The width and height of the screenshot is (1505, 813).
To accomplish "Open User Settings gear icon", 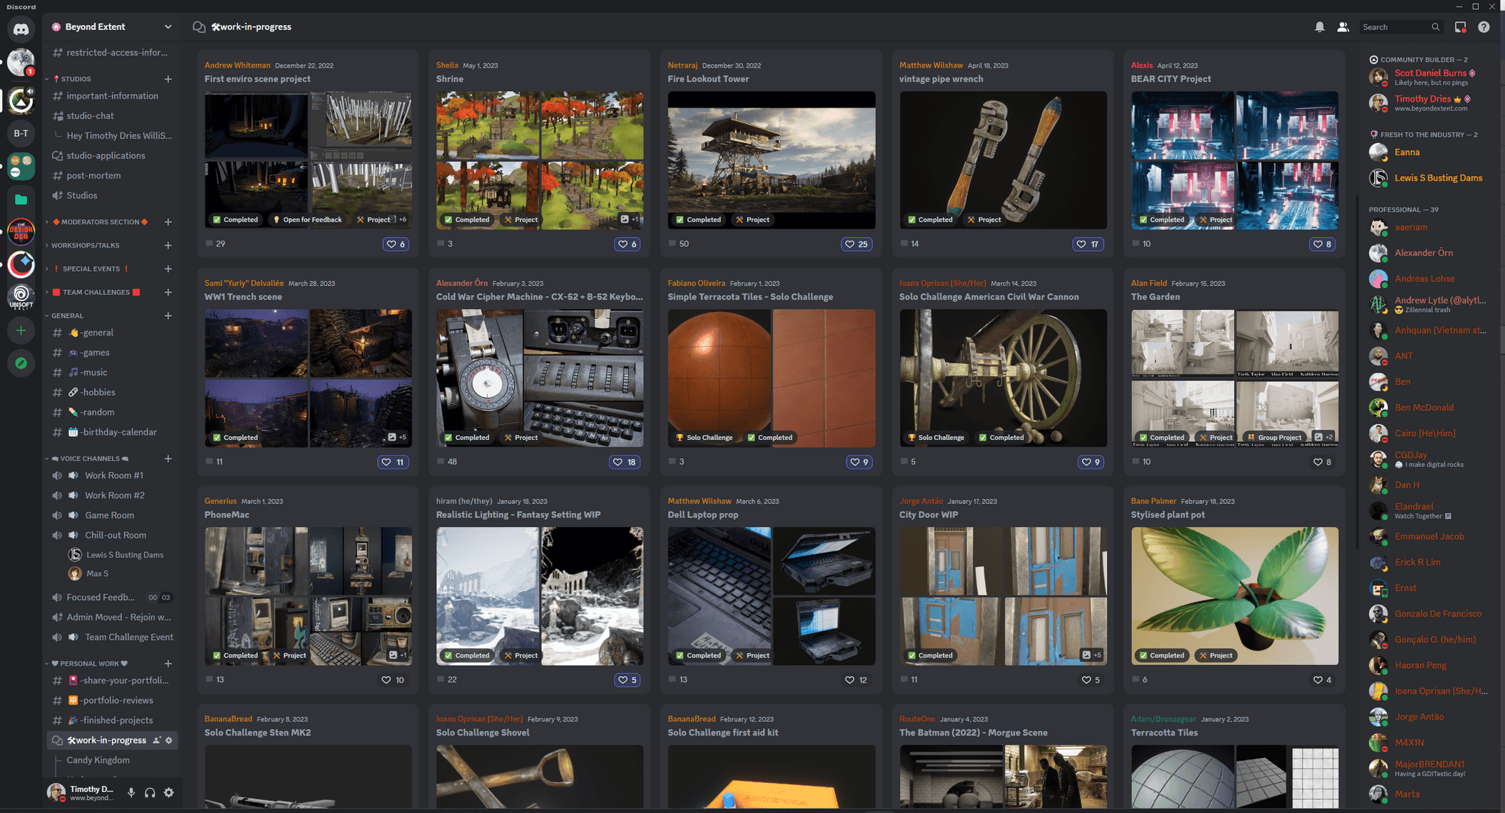I will click(x=169, y=792).
